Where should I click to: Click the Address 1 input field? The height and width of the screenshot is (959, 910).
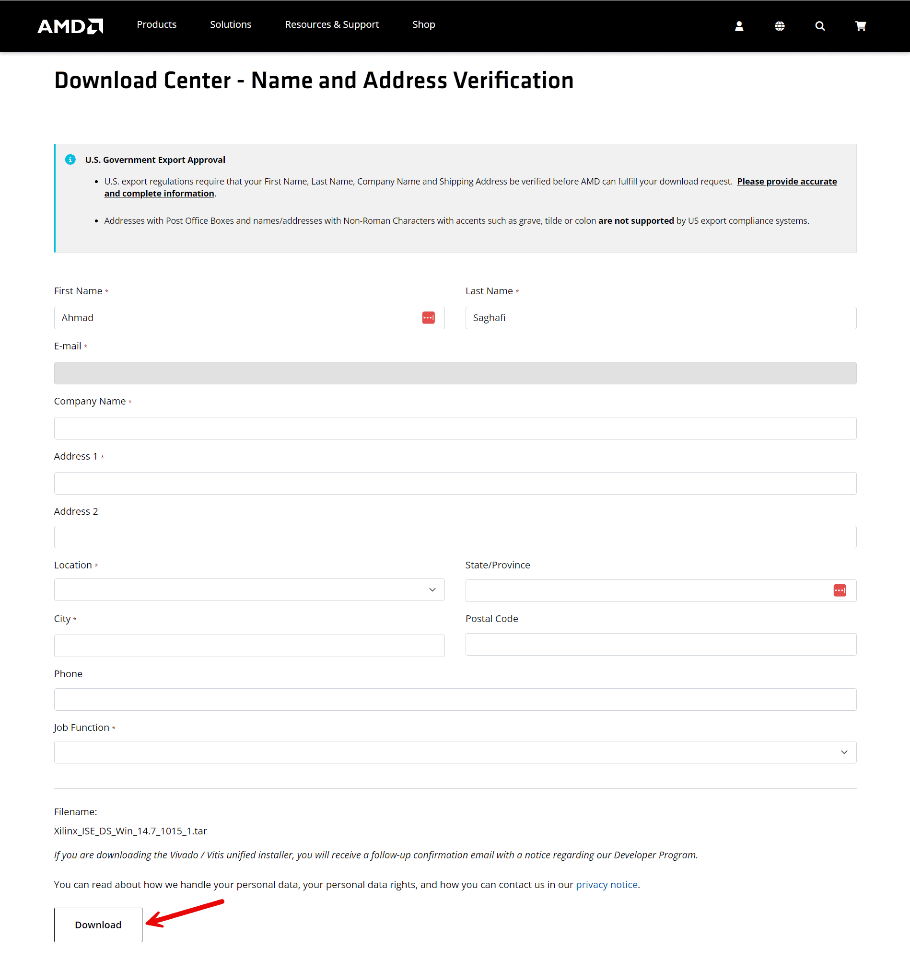[x=455, y=483]
